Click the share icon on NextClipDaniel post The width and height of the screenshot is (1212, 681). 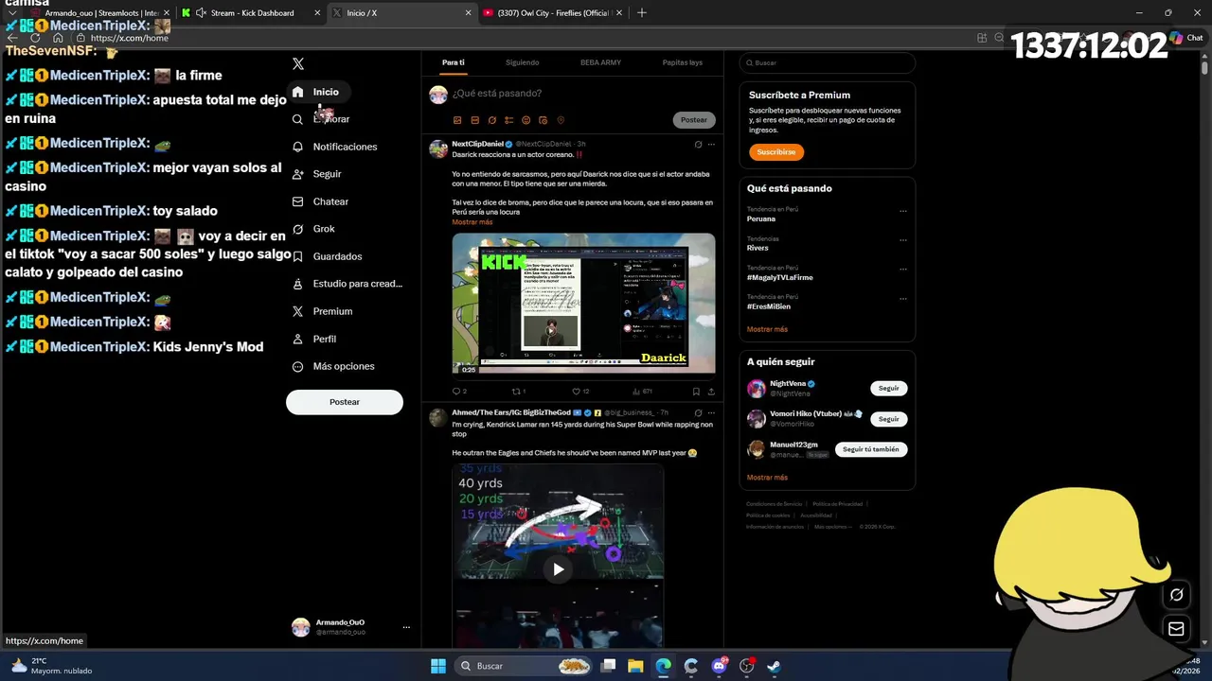(x=711, y=391)
